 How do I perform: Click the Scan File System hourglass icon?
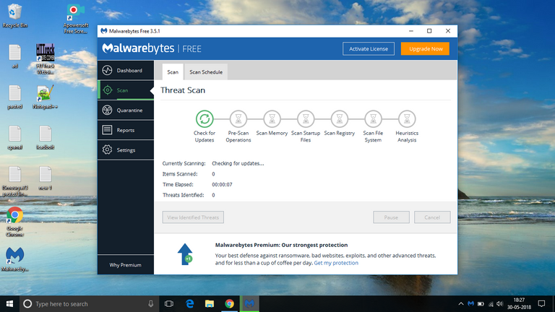[x=373, y=119]
